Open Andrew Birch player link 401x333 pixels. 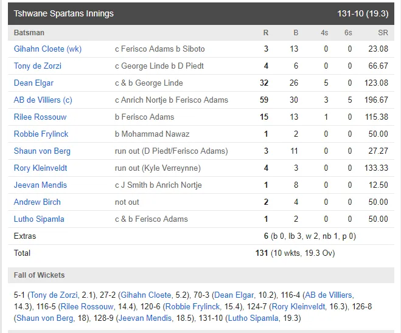pyautogui.click(x=37, y=202)
